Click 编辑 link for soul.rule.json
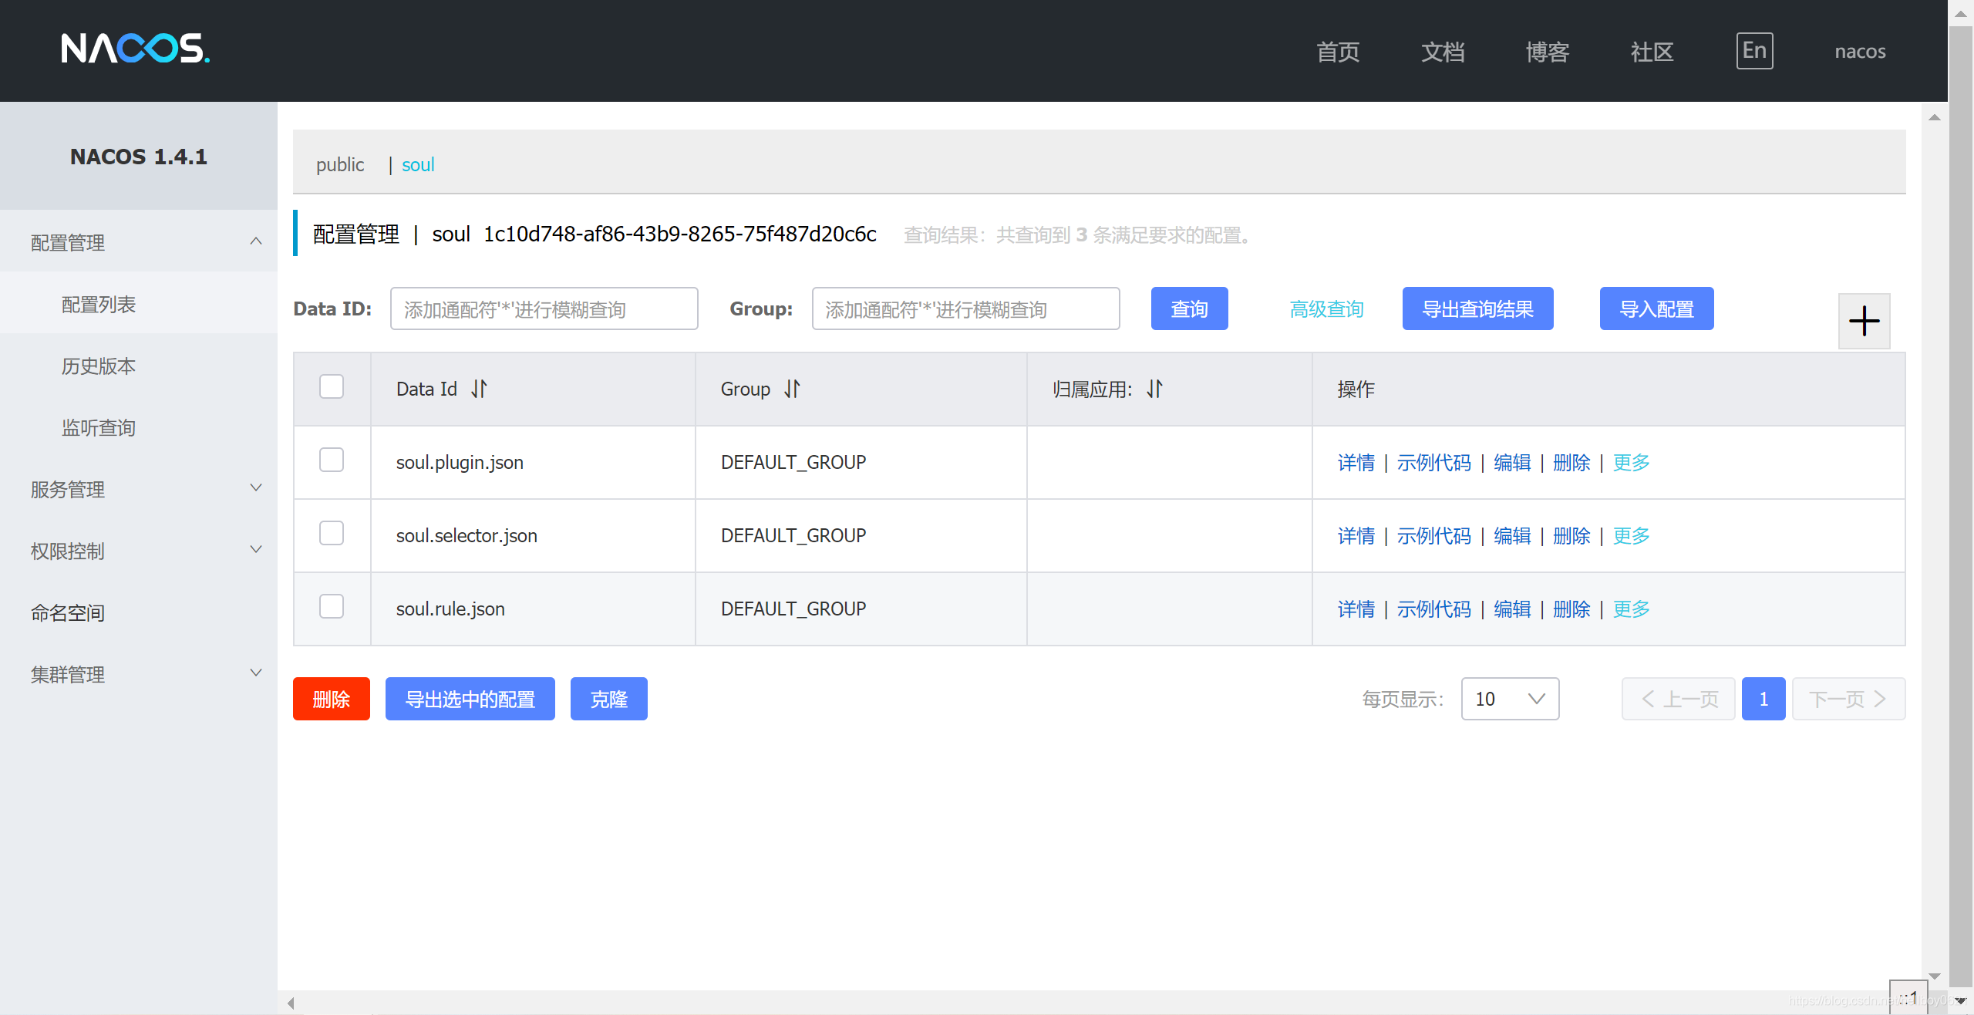The width and height of the screenshot is (1974, 1015). click(1511, 609)
